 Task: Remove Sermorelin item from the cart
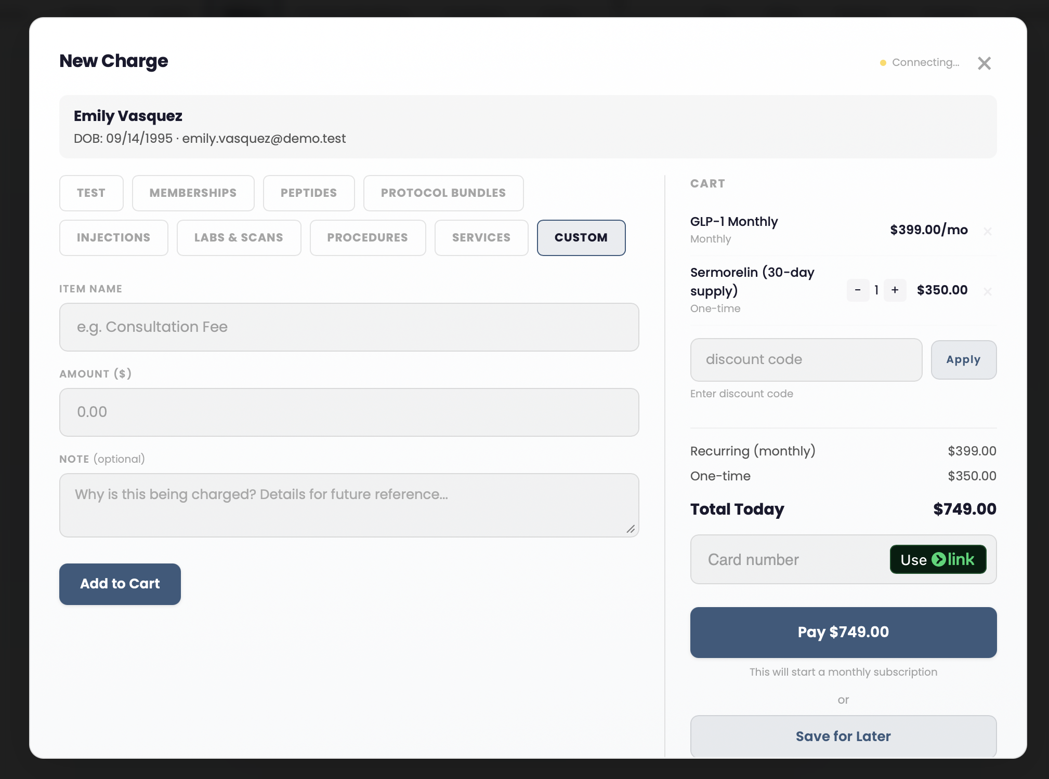[x=989, y=291]
